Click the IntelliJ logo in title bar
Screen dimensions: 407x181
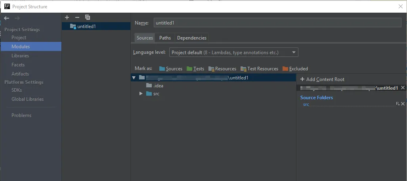[7, 6]
